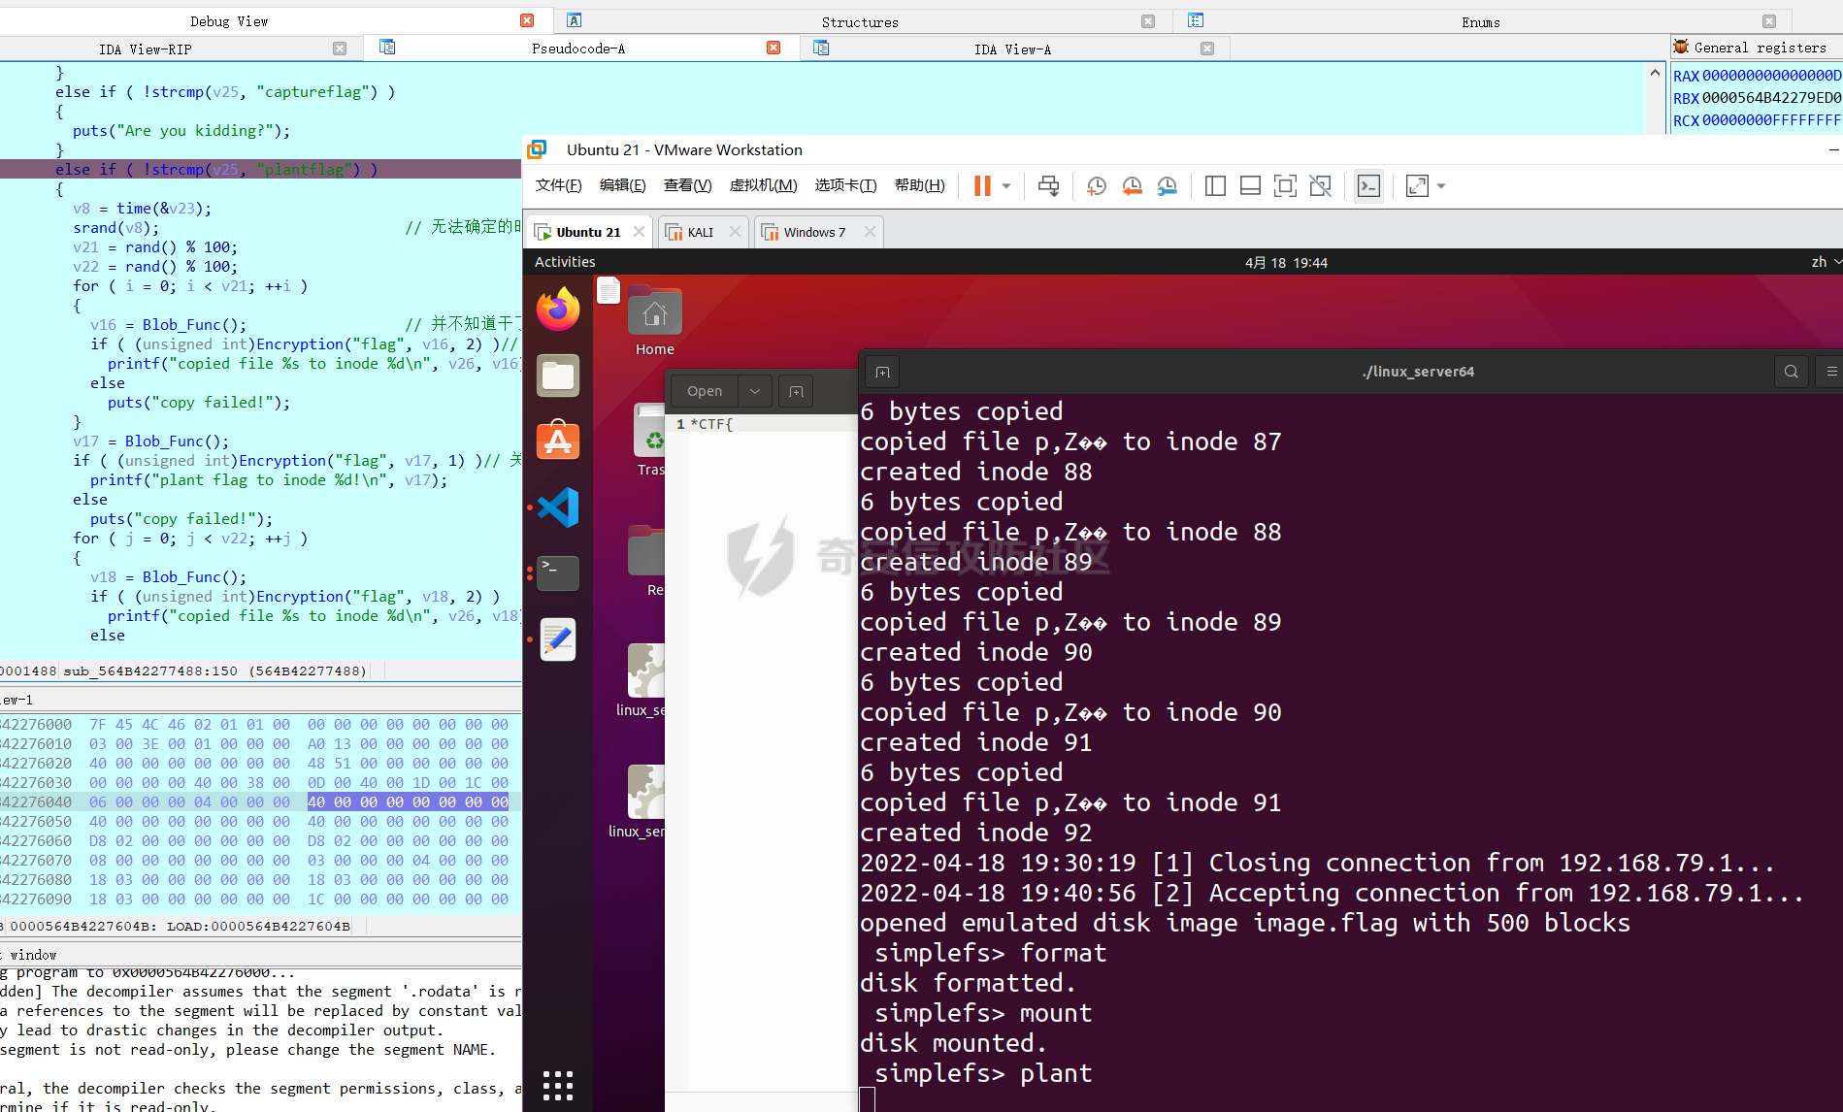Open a new tab in the terminal
Screen dimensions: 1843x1112
point(882,372)
